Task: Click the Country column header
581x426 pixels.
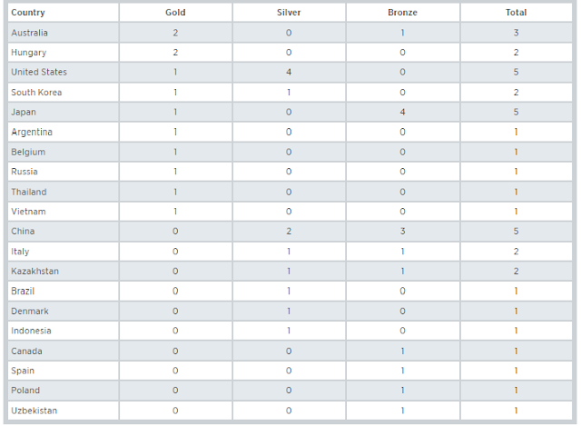Action: coord(28,13)
